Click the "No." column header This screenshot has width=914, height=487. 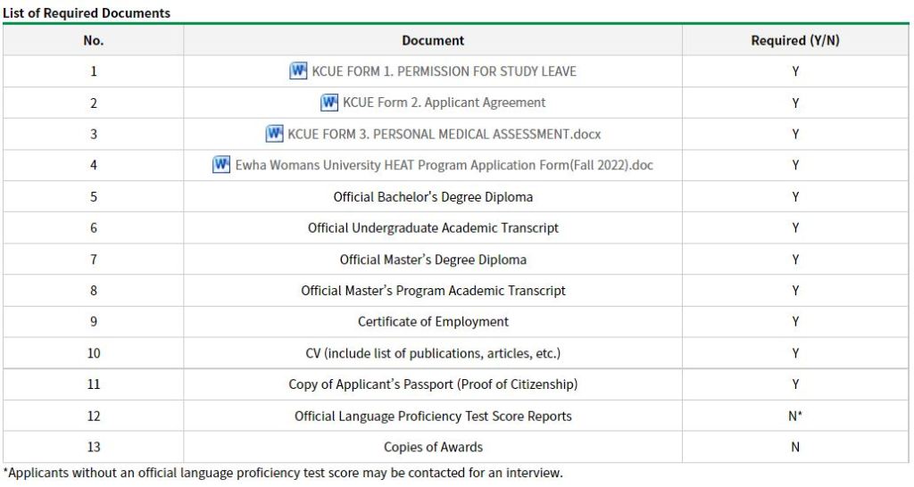(x=93, y=40)
